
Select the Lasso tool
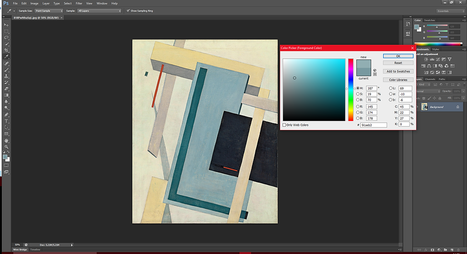6,38
